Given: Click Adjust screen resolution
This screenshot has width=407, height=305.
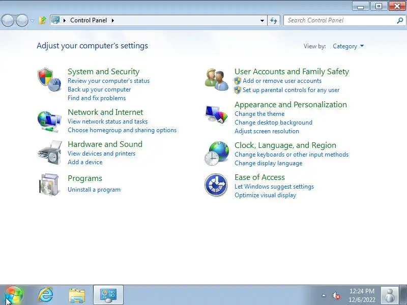Looking at the screenshot, I should tap(267, 131).
